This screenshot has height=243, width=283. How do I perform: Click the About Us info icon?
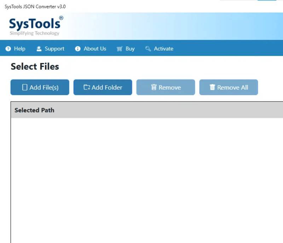(77, 49)
